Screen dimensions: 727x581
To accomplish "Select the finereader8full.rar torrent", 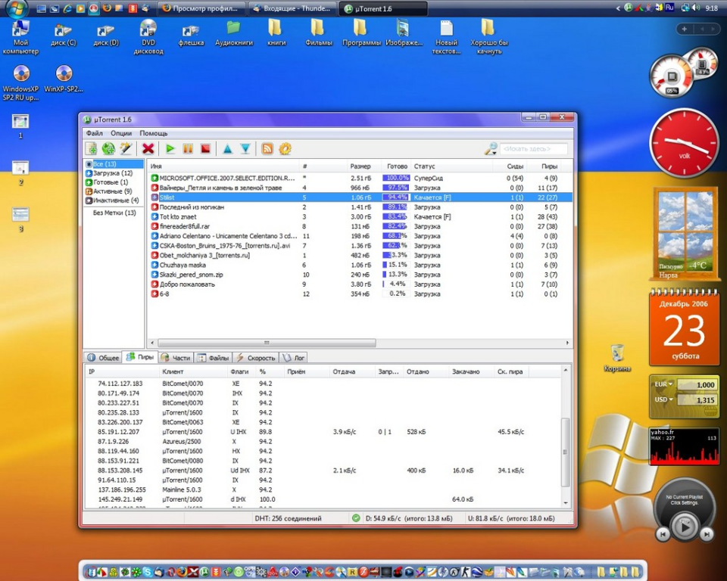I will click(x=360, y=226).
